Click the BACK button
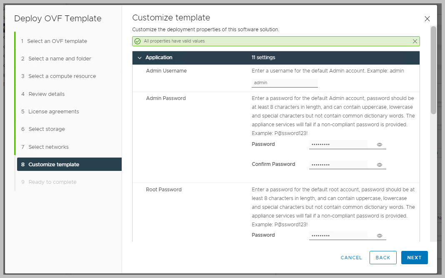The width and height of the screenshot is (445, 278). pos(382,258)
